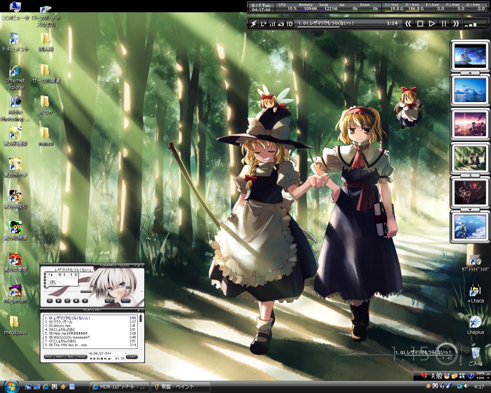
Task: Click the up arrow on the thumbnail strip
Action: point(470,73)
